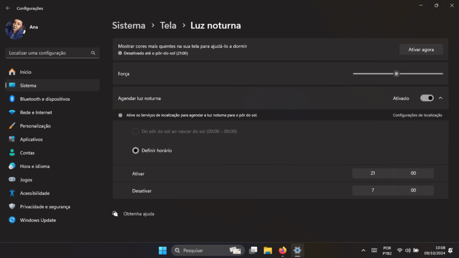This screenshot has height=258, width=459.
Task: Open the notifications bell icon
Action: click(x=450, y=250)
